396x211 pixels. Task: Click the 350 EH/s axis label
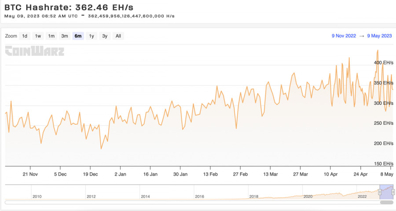pyautogui.click(x=384, y=83)
